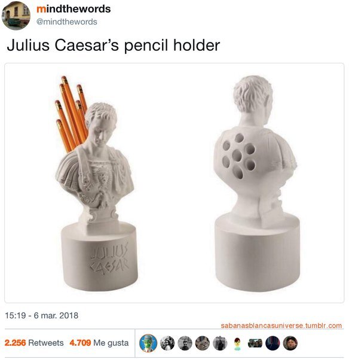Click the front-view bust holding orange pencils

[96, 183]
